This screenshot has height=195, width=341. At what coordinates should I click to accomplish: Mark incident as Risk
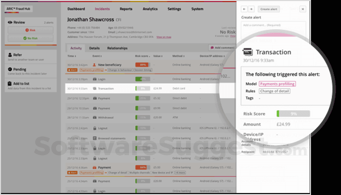[x=30, y=30]
